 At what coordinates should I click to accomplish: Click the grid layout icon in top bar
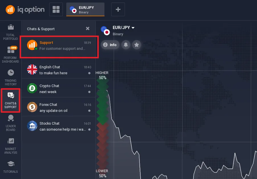tap(56, 9)
